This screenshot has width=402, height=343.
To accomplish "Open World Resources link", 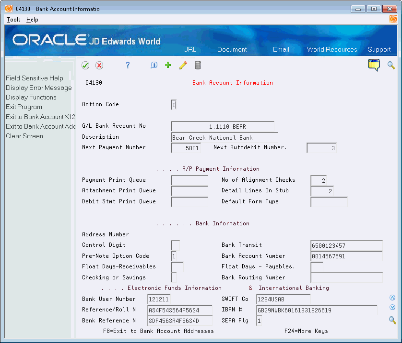I will 332,49.
